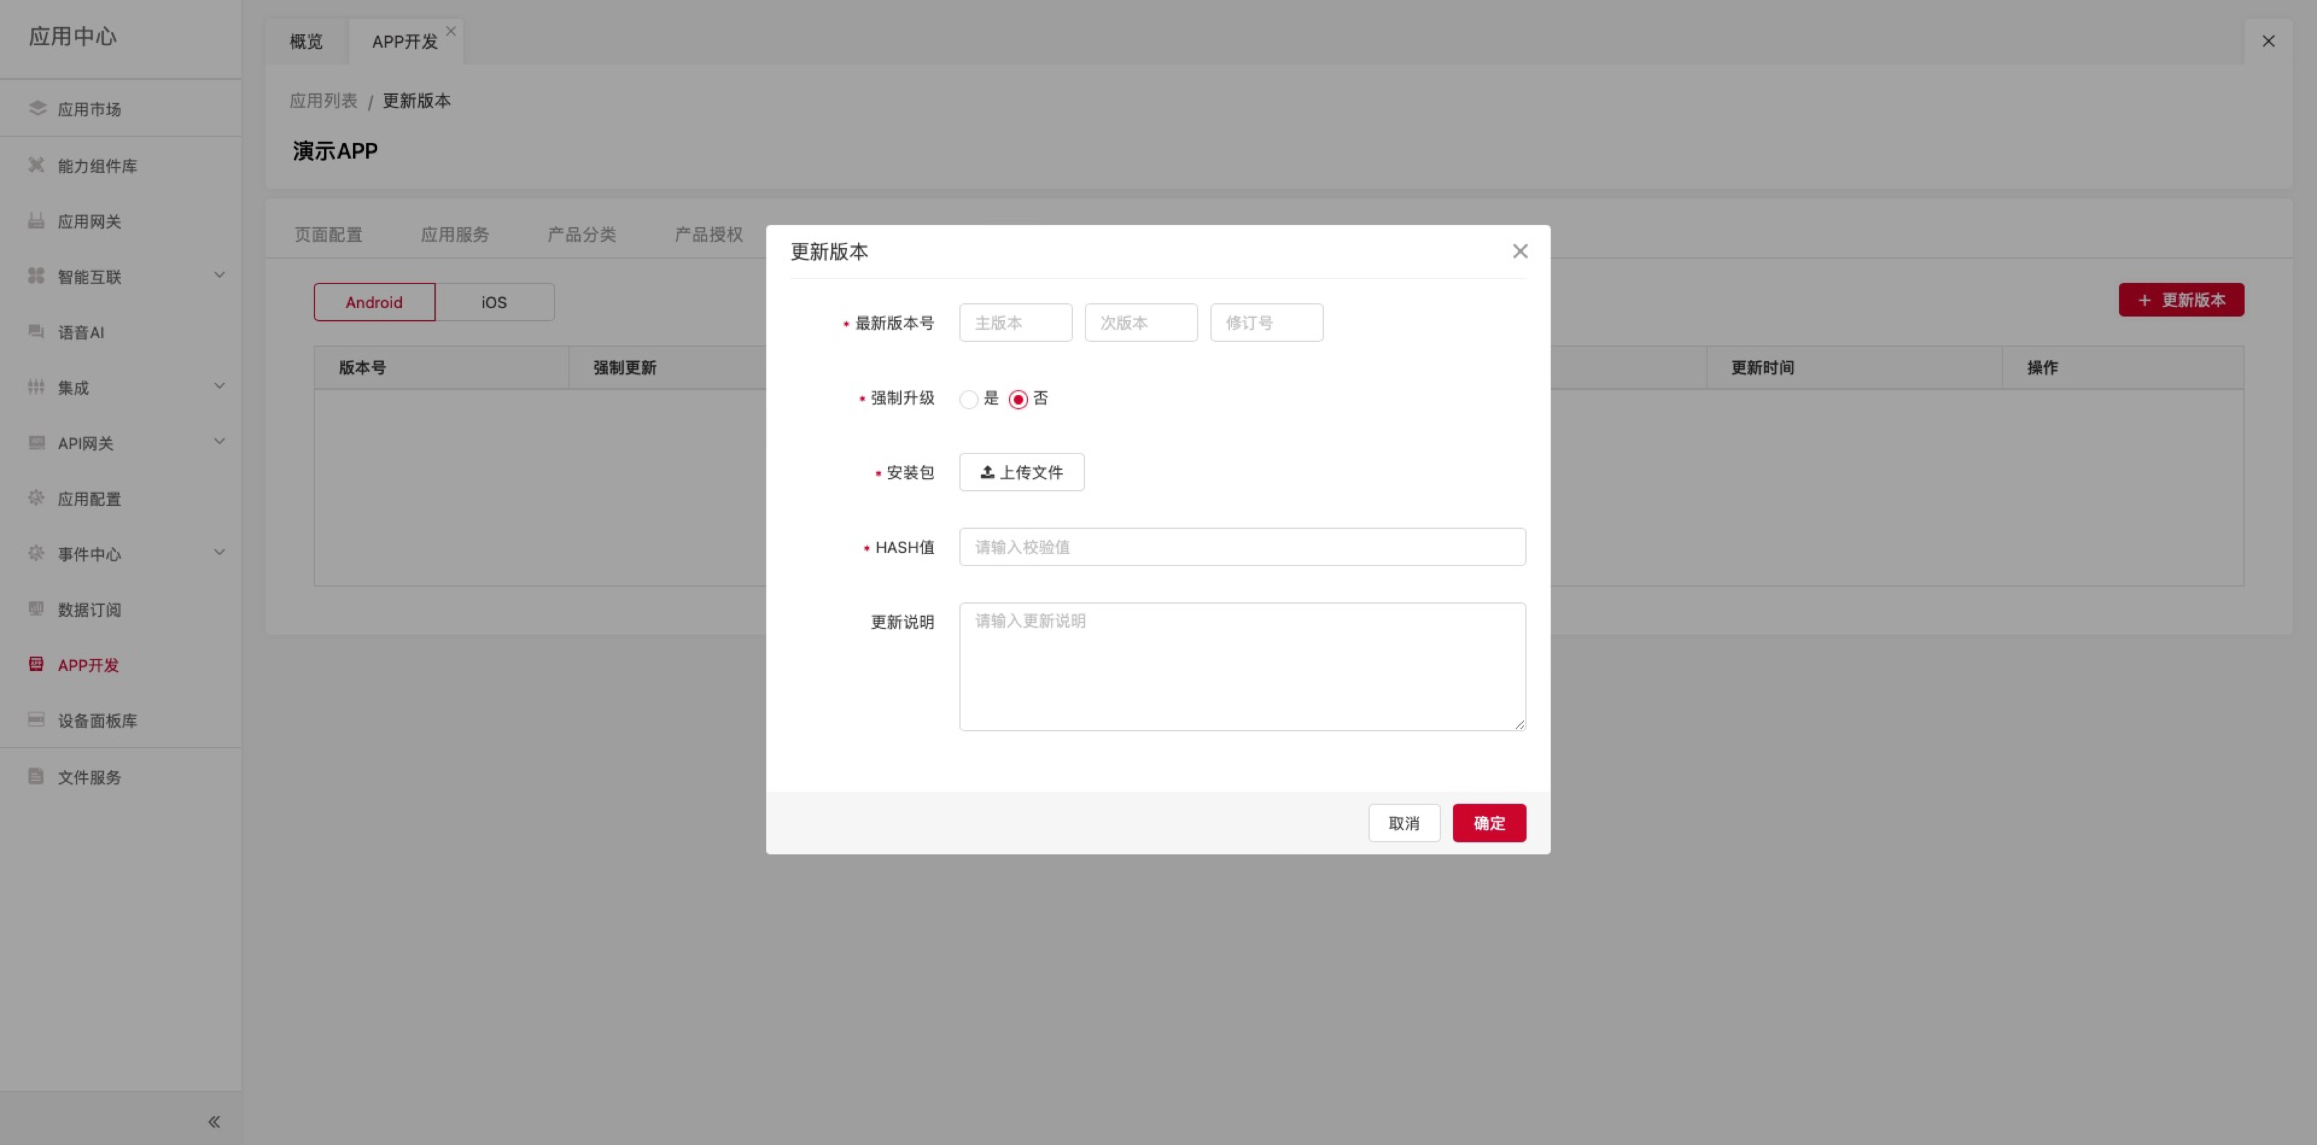Click the 应用市场 sidebar icon
The width and height of the screenshot is (2317, 1145).
tap(37, 109)
